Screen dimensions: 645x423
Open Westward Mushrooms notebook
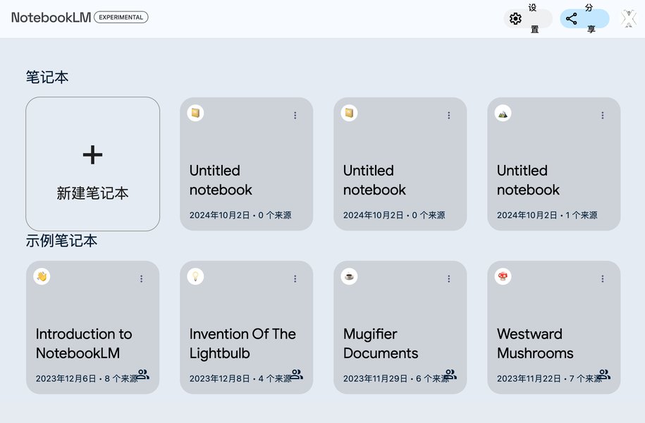click(553, 327)
